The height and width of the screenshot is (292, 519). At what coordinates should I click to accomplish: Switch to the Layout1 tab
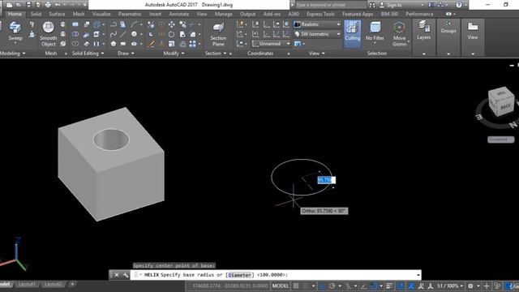pyautogui.click(x=27, y=284)
